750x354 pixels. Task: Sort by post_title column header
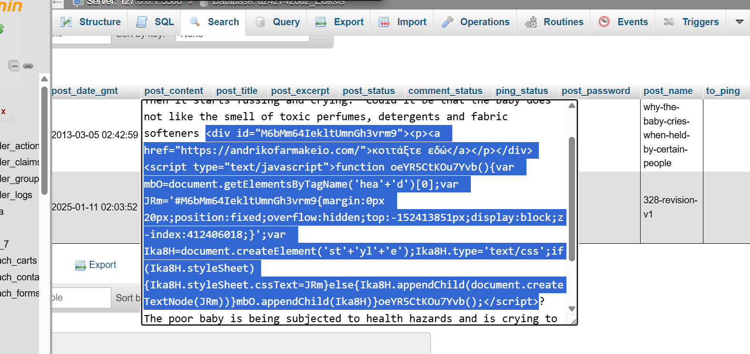coord(237,91)
